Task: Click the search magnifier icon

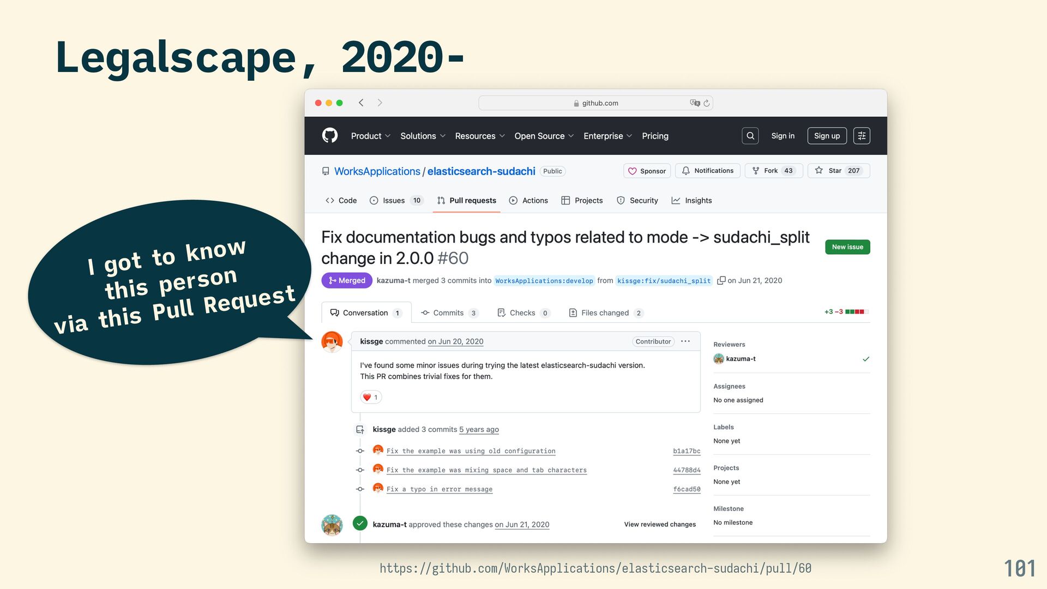Action: (x=750, y=136)
